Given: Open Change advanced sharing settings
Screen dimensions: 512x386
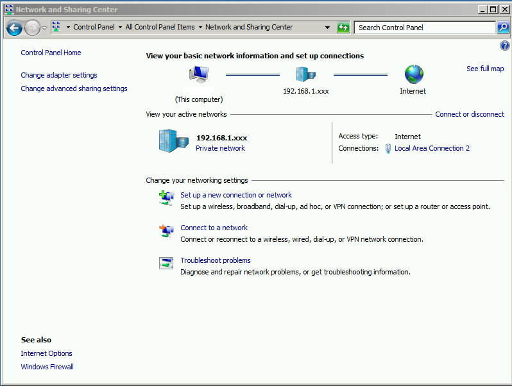Looking at the screenshot, I should tap(74, 88).
